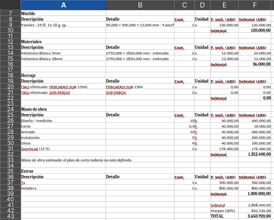Screen dimensions: 274x220
Task: Click the Diseño / medición cell
Action: coord(63,121)
